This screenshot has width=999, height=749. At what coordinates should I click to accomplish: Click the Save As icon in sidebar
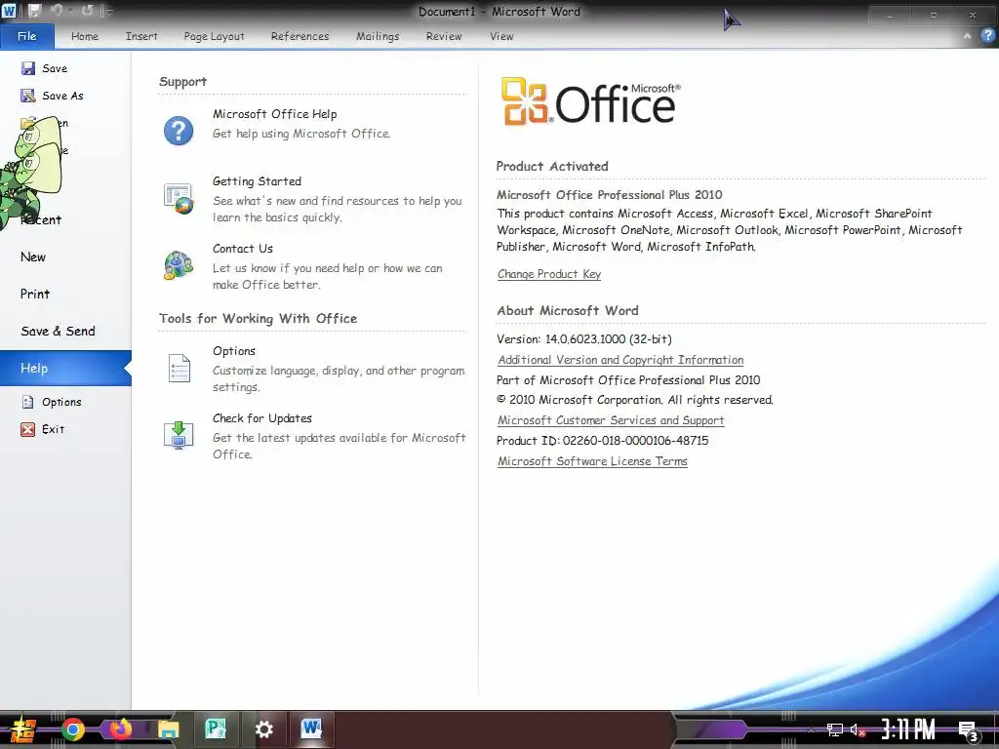28,96
